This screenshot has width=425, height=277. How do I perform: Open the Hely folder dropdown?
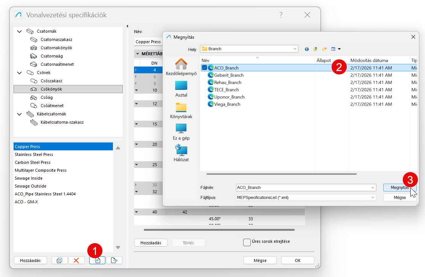[x=295, y=49]
